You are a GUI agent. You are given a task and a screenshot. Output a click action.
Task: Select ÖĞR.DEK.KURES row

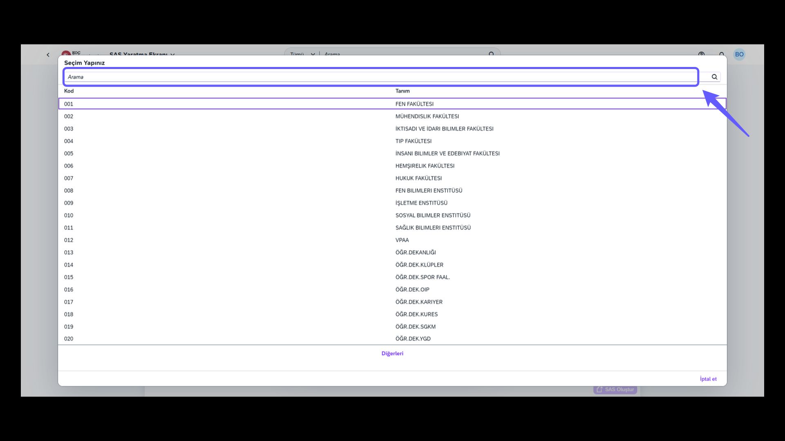click(392, 314)
